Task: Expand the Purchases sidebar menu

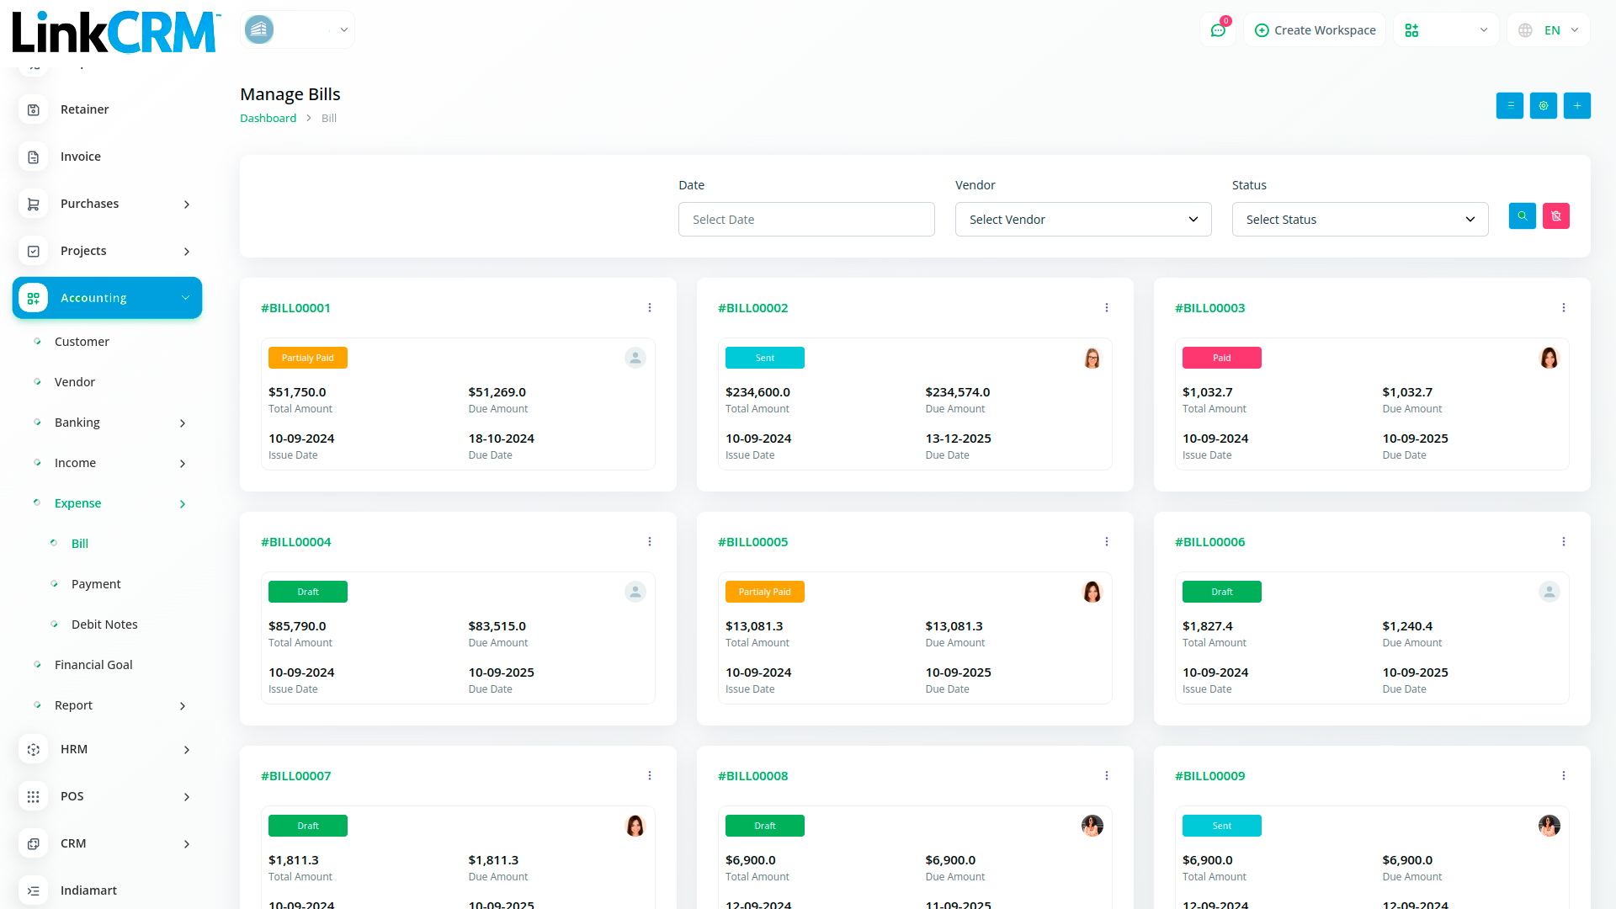Action: (186, 205)
